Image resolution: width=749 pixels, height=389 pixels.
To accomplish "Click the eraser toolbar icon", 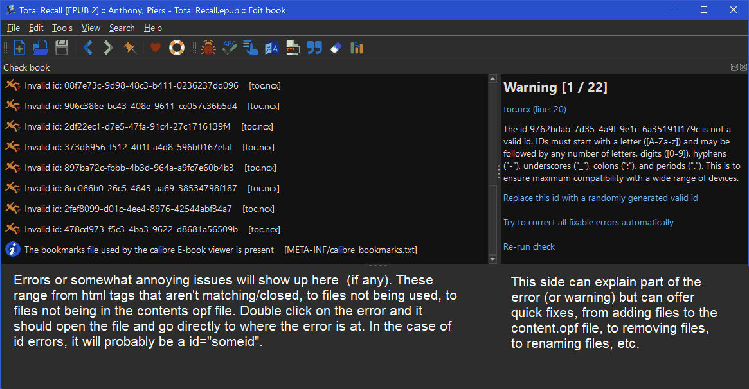I will [336, 48].
